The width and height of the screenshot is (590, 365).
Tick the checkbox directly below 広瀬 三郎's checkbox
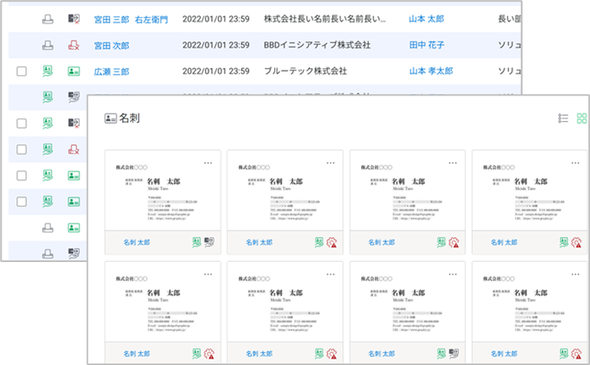[22, 123]
